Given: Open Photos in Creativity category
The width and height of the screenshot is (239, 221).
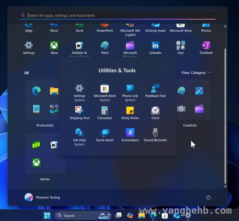Looking at the screenshot, I should coord(199,91).
